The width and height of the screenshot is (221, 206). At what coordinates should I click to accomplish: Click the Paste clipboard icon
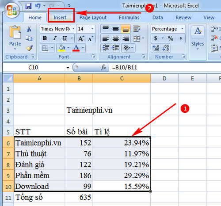(15, 32)
